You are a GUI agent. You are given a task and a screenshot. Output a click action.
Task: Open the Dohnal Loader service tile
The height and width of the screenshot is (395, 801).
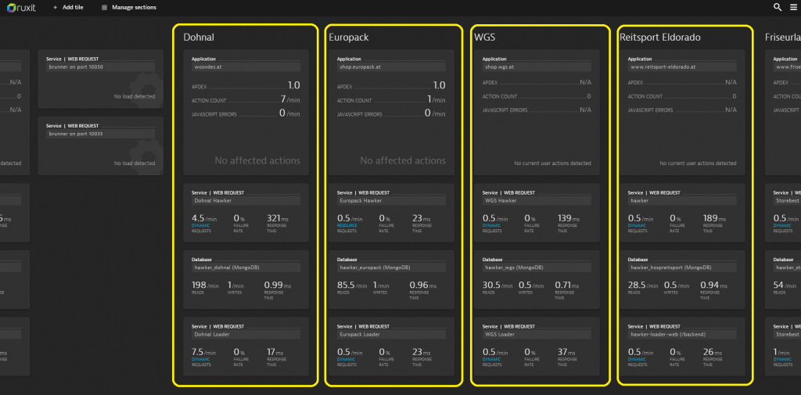[x=246, y=347]
